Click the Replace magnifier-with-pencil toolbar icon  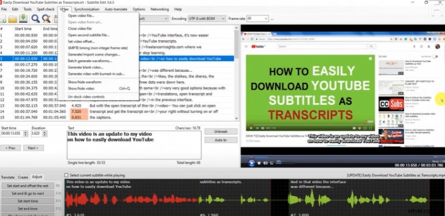(46, 19)
